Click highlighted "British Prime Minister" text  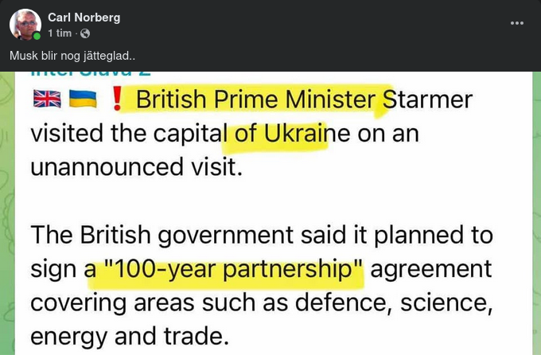pyautogui.click(x=255, y=99)
